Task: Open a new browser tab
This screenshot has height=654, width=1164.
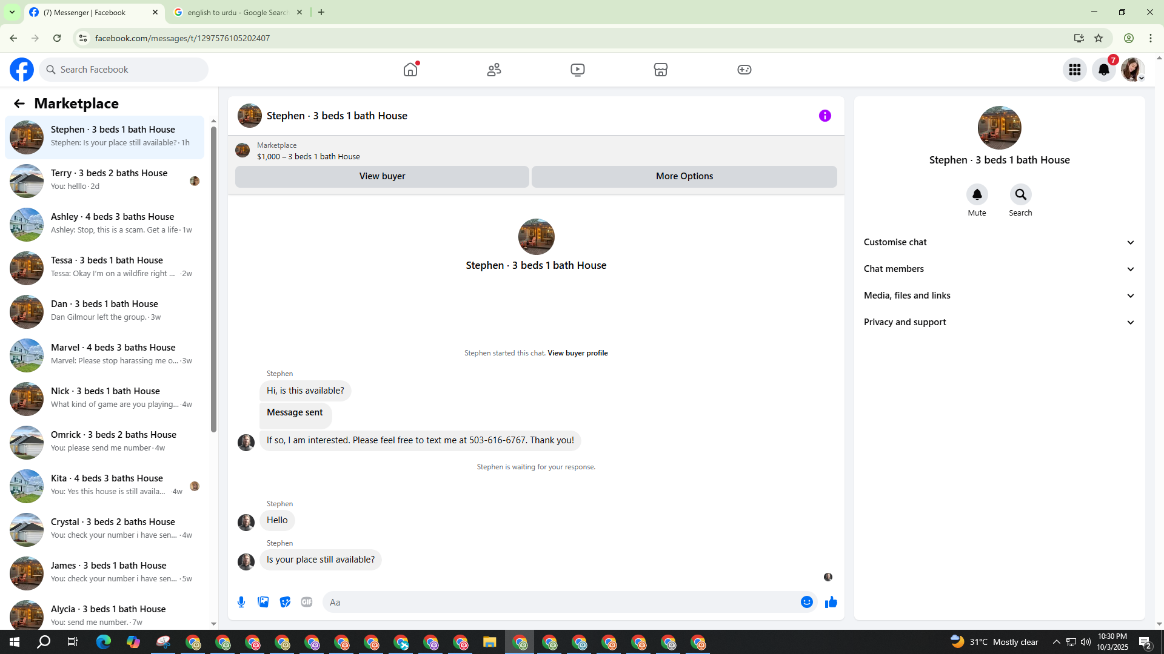Action: tap(321, 13)
